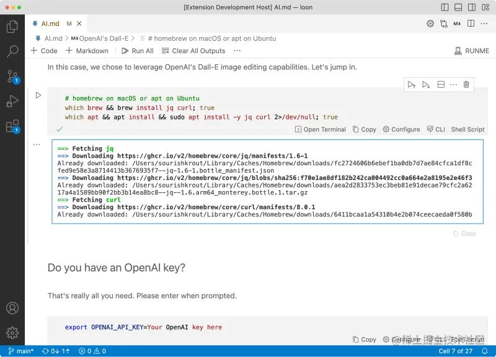Viewport: 496px width, 357px height.
Task: Open Accounts menu in activity bar
Action: point(12,308)
